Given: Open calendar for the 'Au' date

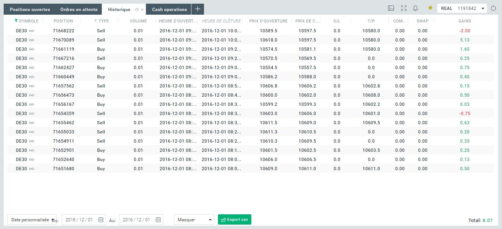Looking at the screenshot, I should point(158,219).
